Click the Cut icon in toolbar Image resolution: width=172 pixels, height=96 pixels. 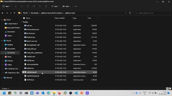16,6
